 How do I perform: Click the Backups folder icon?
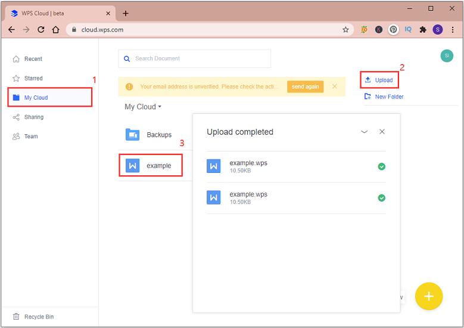tap(133, 135)
